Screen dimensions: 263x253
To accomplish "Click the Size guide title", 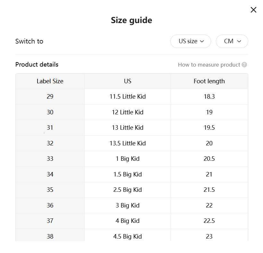I will point(131,20).
